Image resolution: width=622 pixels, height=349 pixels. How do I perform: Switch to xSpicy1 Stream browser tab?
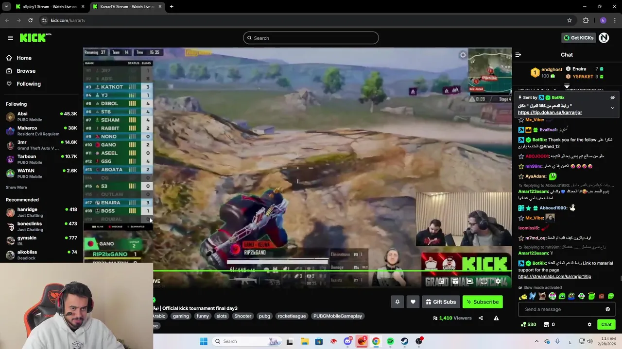[x=50, y=7]
